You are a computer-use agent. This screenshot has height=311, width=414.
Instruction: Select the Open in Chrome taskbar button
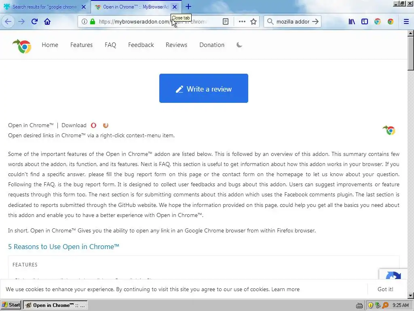[x=55, y=305]
